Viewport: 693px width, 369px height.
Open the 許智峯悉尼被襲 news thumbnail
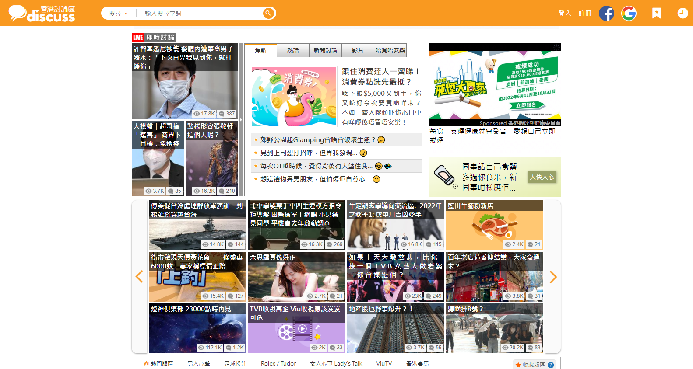pyautogui.click(x=185, y=81)
